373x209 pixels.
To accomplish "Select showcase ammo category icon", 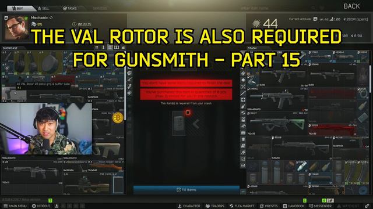I will coord(129,87).
